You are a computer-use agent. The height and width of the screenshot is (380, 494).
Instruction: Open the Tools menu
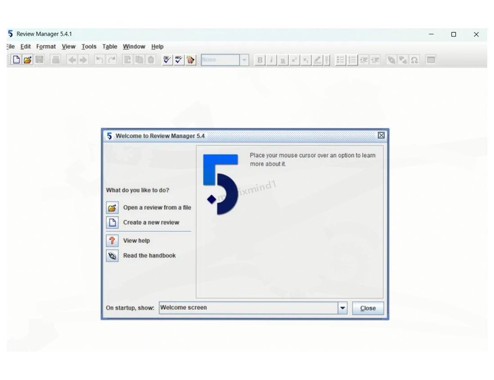pyautogui.click(x=89, y=47)
